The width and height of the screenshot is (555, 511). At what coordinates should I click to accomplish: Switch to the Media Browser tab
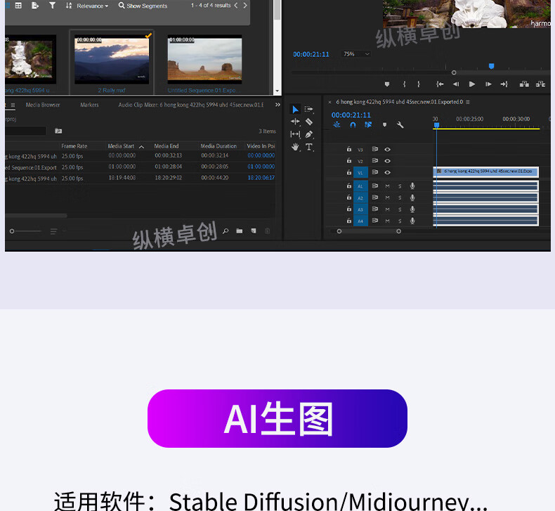(43, 105)
